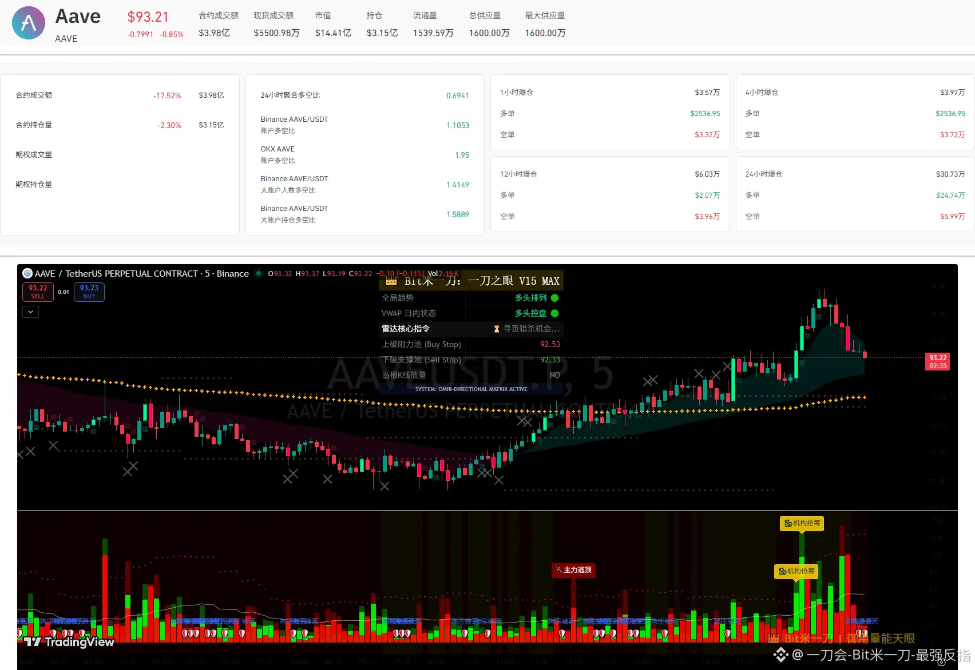Screen dimensions: 975x670
Task: Click the 24小时爆仓 多单 value $24.74万
Action: 950,195
